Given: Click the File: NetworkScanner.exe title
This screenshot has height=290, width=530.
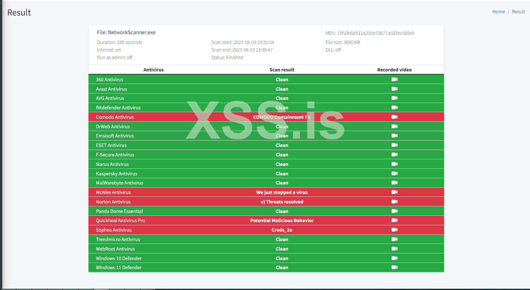Looking at the screenshot, I should tap(126, 32).
